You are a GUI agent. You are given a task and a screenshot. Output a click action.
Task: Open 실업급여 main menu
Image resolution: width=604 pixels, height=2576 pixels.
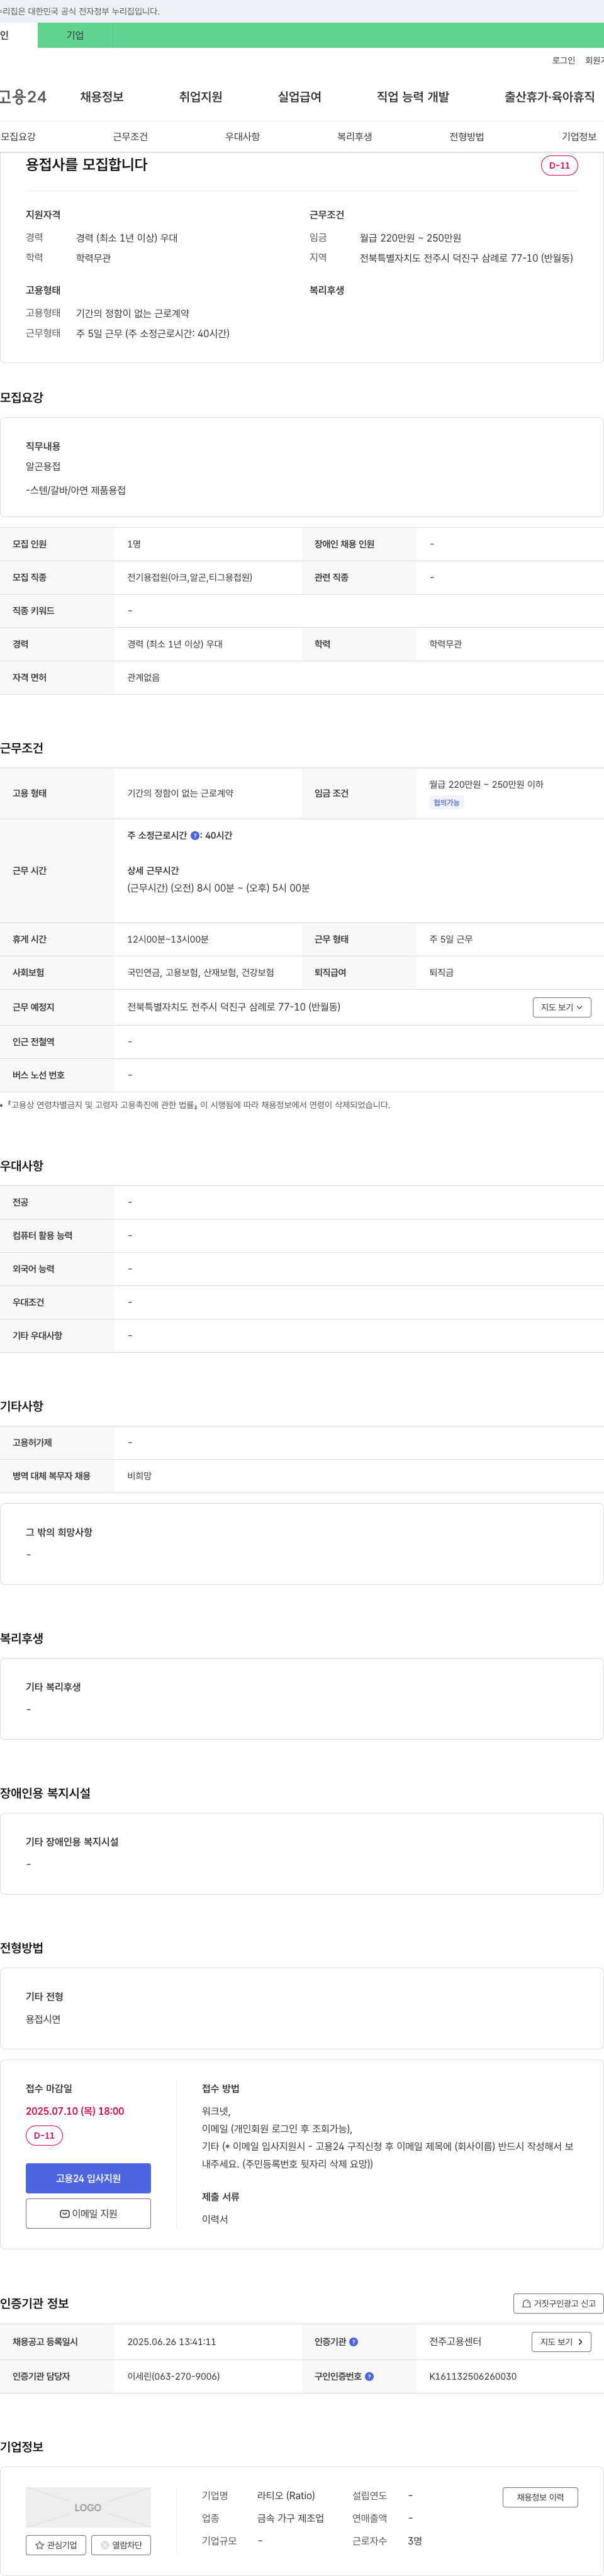[299, 97]
